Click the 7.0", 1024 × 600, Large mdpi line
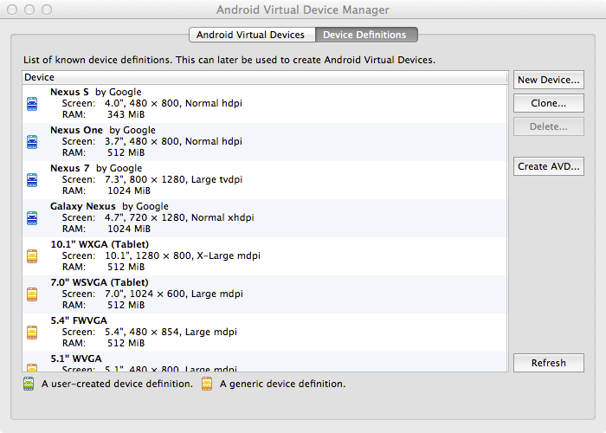Screen dimensions: 606x433 click(152, 294)
